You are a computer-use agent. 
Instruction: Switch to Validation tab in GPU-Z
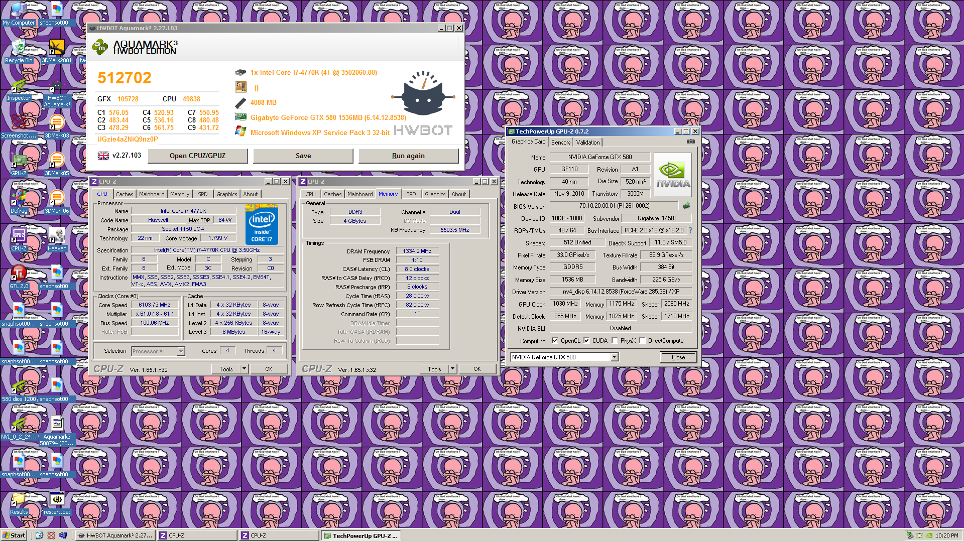point(588,143)
